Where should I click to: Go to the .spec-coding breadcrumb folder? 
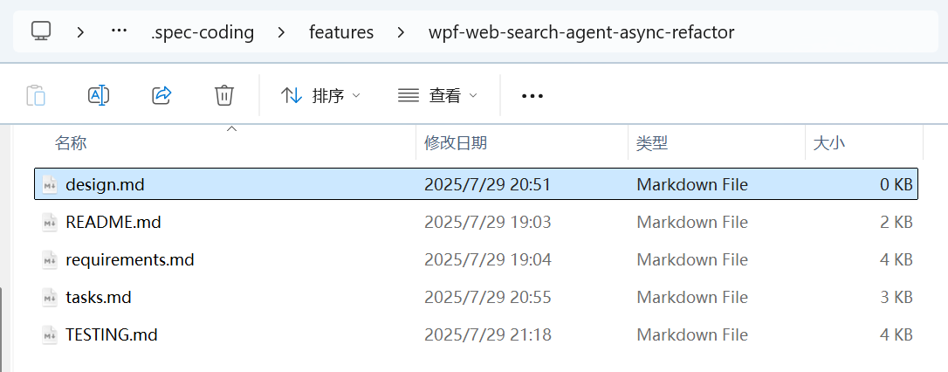coord(203,32)
